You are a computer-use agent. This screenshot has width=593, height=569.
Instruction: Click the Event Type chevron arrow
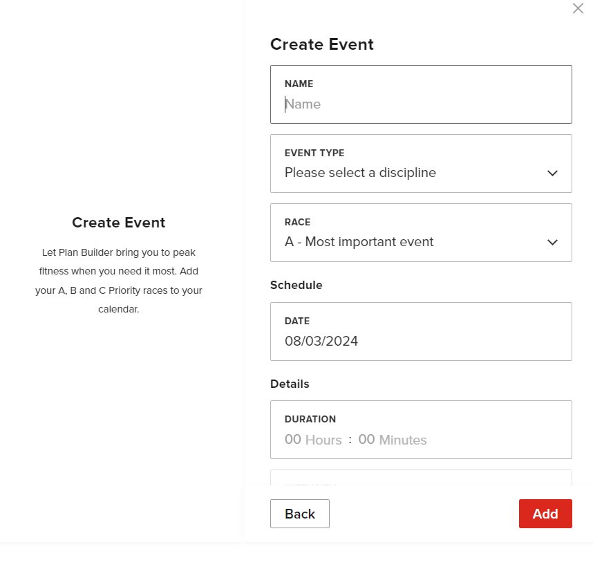(x=552, y=173)
